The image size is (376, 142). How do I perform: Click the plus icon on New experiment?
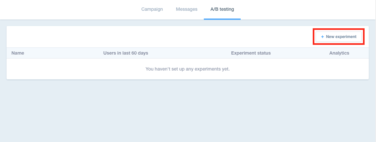point(322,37)
